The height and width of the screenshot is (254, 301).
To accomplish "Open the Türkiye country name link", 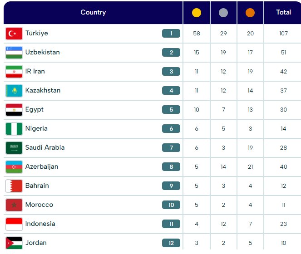I will tap(37, 34).
